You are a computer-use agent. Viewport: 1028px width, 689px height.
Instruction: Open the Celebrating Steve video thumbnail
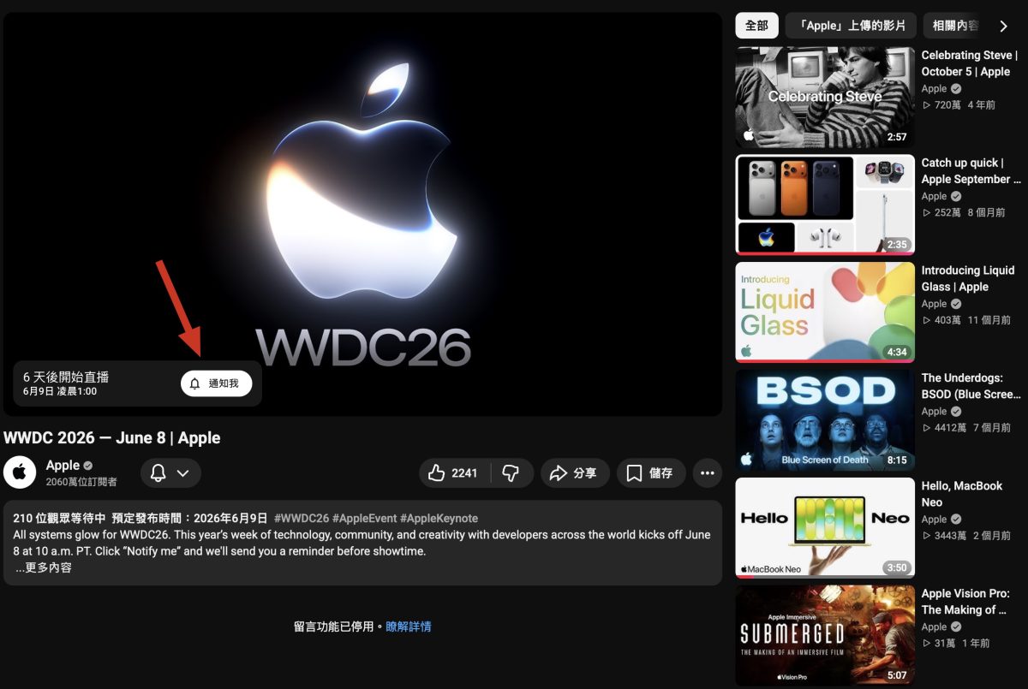(x=825, y=97)
